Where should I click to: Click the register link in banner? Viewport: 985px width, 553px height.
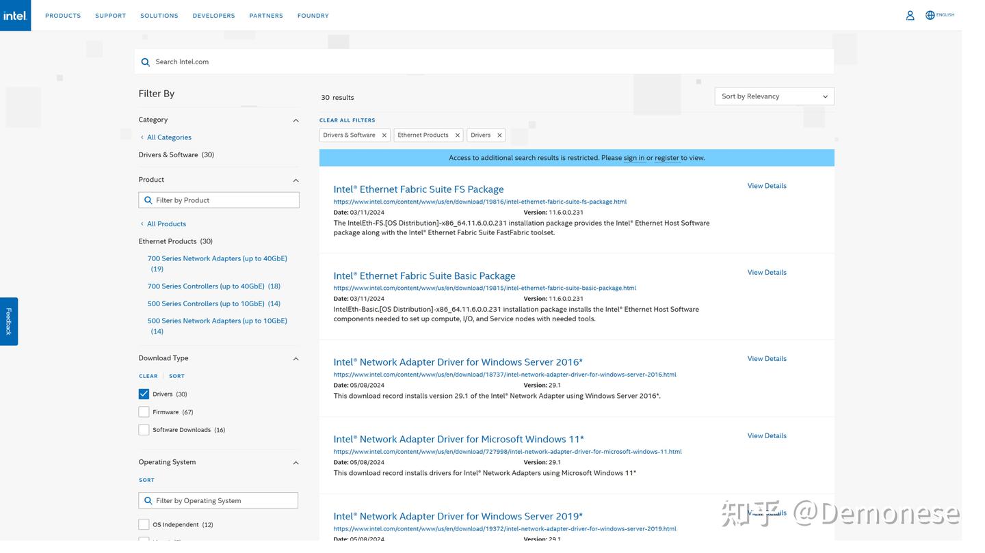(667, 158)
